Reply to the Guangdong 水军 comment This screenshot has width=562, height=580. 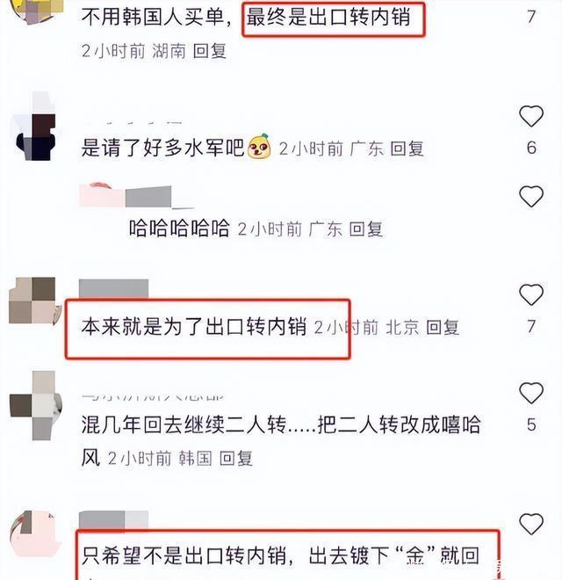pos(407,149)
